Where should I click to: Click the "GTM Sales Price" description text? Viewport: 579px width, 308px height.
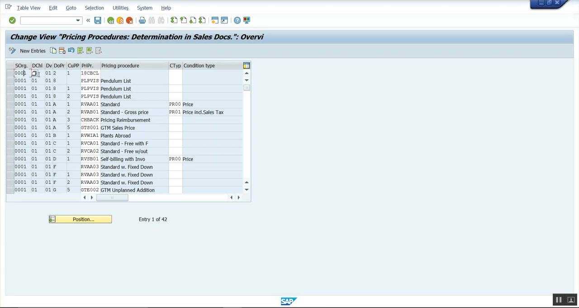pyautogui.click(x=118, y=128)
